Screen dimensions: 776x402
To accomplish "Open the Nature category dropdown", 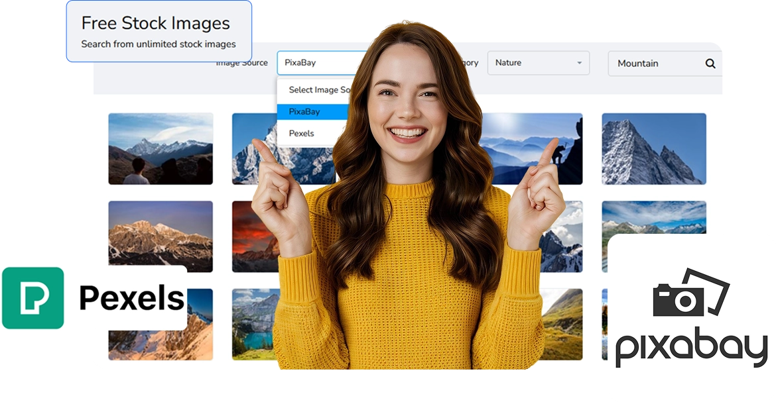I will click(539, 63).
